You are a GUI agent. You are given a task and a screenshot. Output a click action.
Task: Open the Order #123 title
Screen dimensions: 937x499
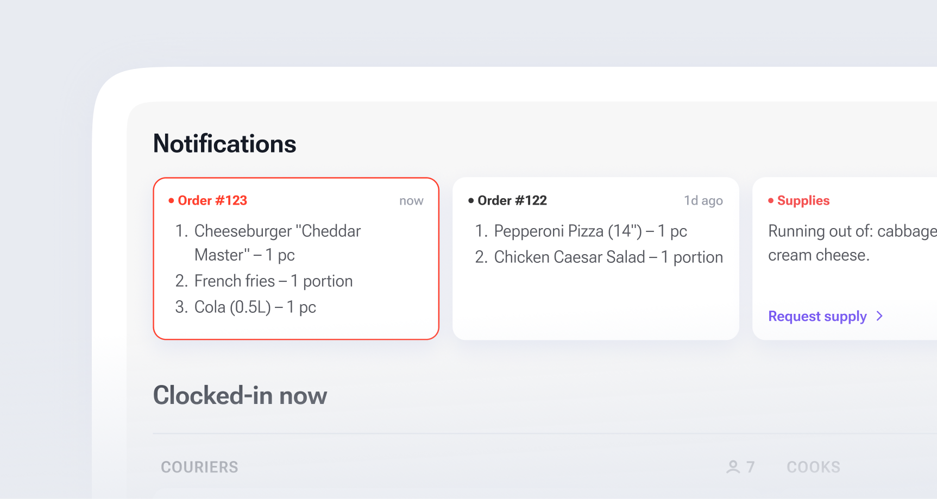click(x=212, y=201)
